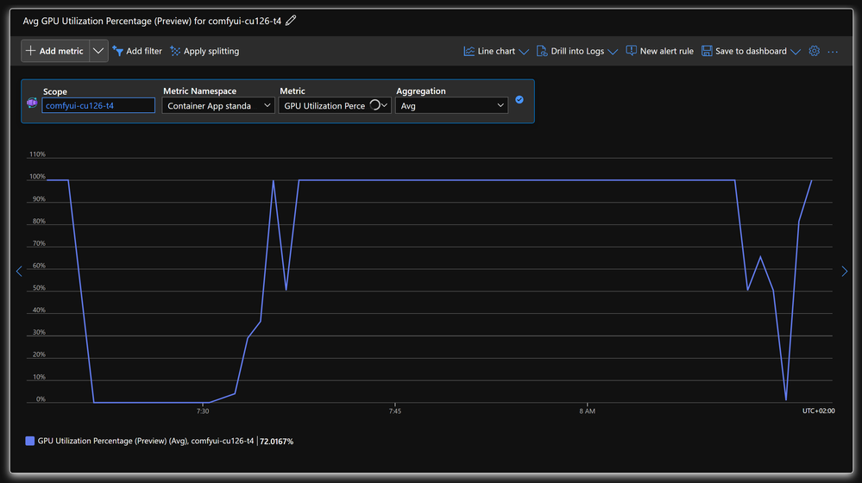862x483 pixels.
Task: Click the 110% y-axis label
Action: coord(37,154)
